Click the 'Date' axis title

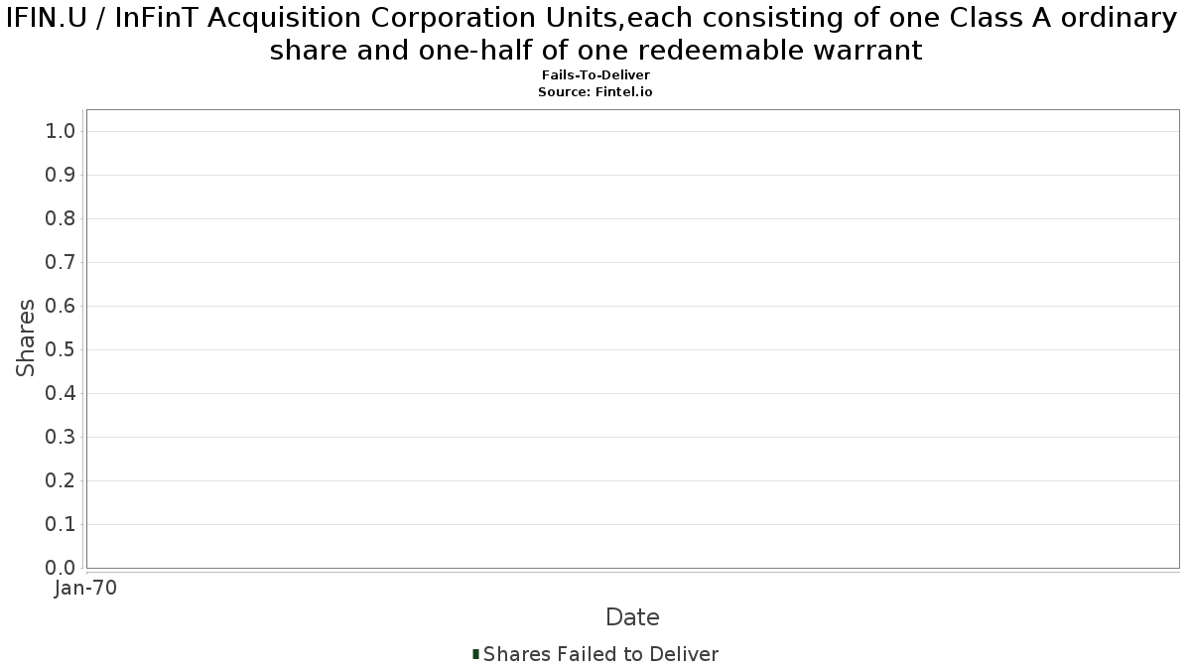coord(632,617)
